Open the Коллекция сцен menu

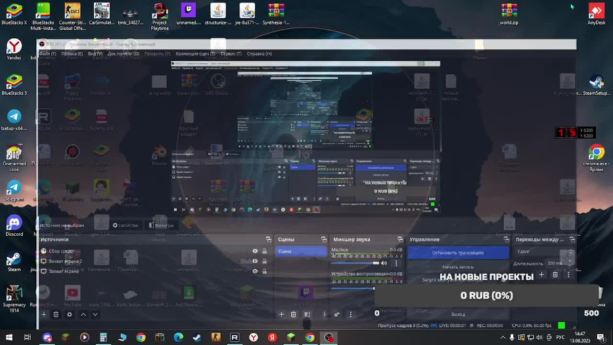pos(195,54)
